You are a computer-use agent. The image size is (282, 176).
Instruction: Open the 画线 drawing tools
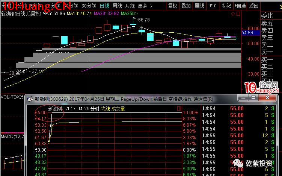click(x=199, y=6)
